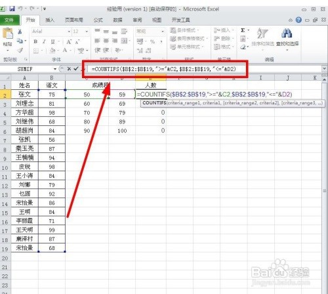Switch to the Data ribbon tab

point(117,20)
